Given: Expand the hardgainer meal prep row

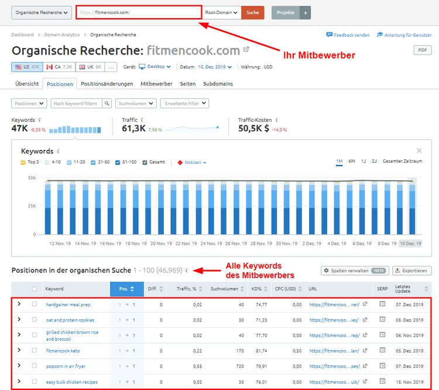Looking at the screenshot, I should coord(19,304).
